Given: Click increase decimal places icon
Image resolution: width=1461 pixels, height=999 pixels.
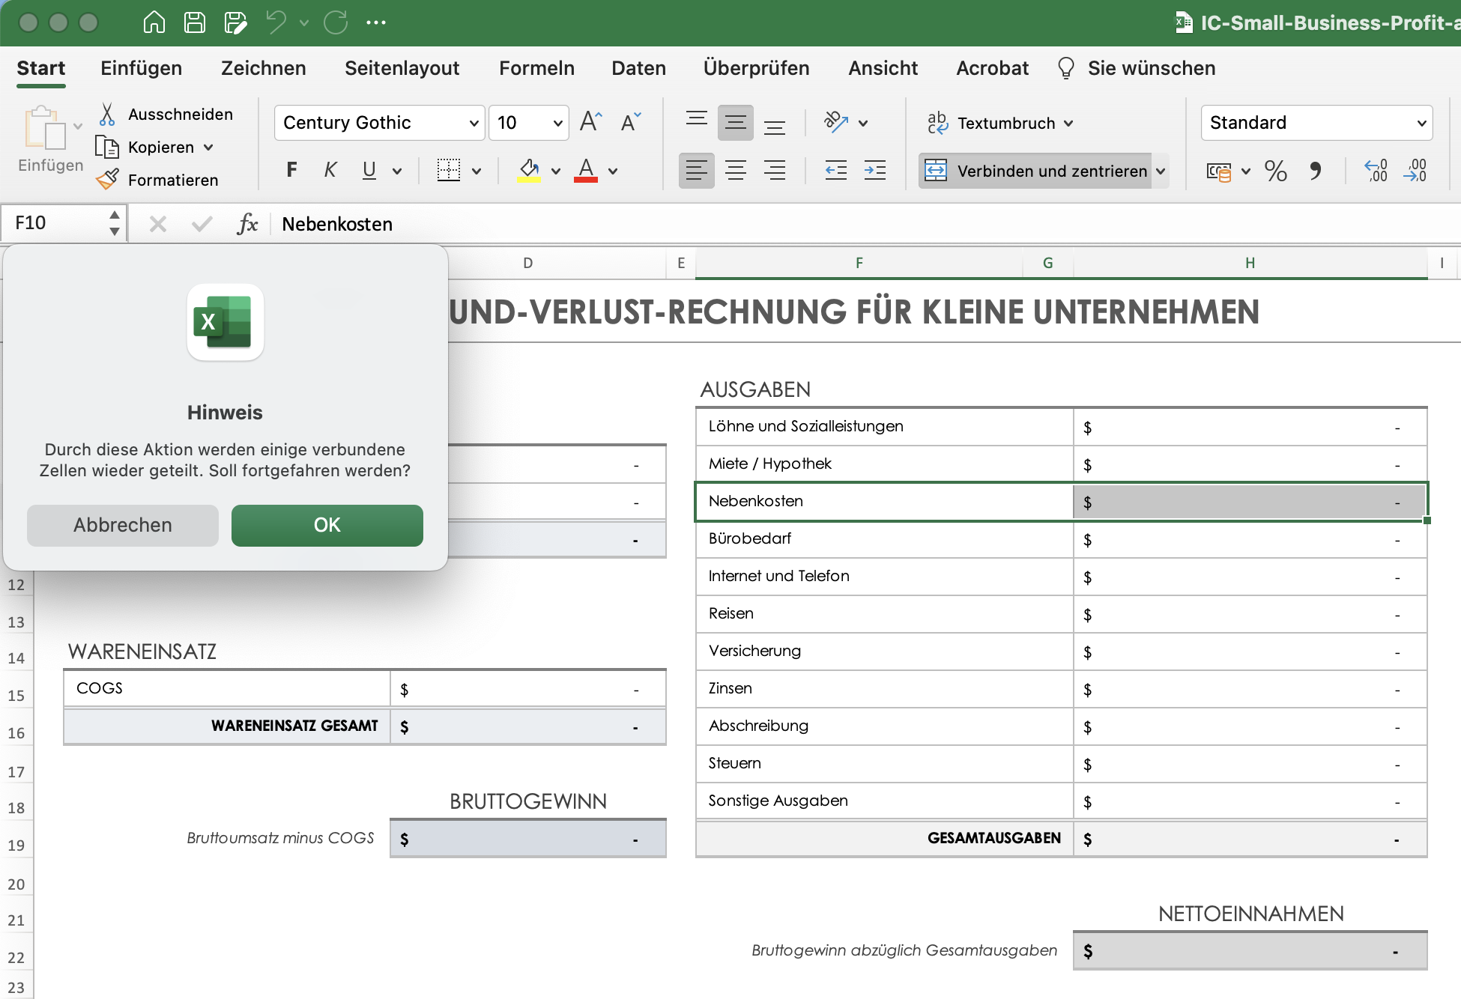Looking at the screenshot, I should pyautogui.click(x=1376, y=171).
